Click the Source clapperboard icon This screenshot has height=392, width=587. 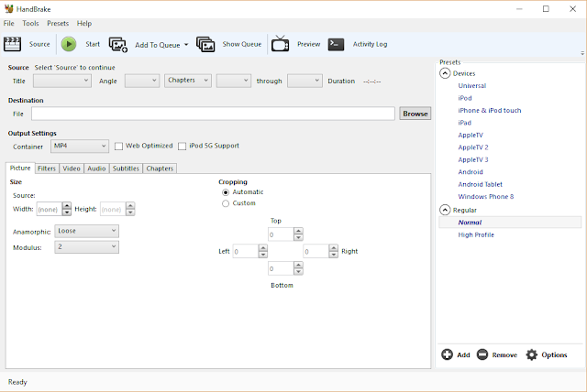coord(12,44)
